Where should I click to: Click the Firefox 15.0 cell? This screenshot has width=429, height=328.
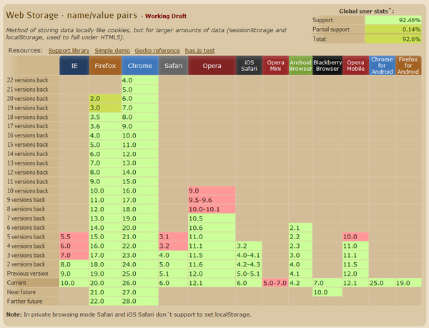(105, 237)
